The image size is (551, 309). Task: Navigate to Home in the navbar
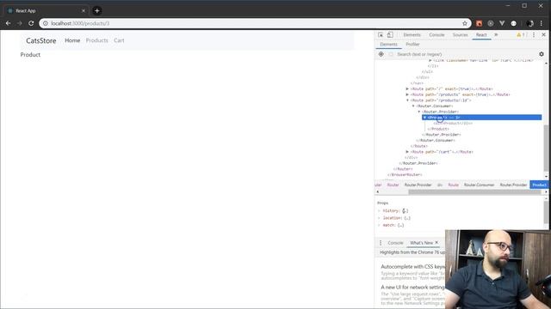(x=72, y=40)
